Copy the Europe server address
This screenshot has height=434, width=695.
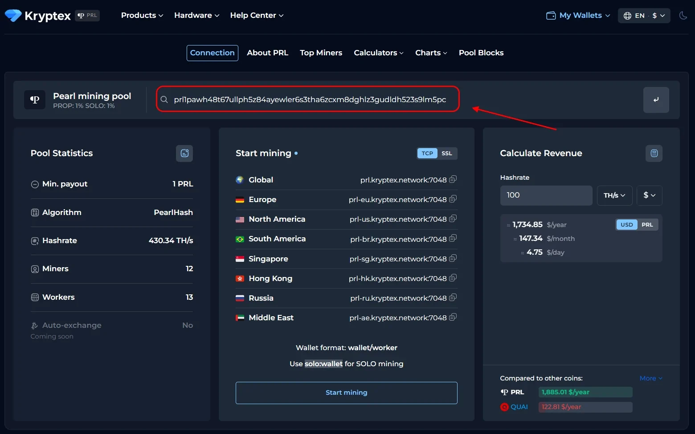pyautogui.click(x=453, y=199)
